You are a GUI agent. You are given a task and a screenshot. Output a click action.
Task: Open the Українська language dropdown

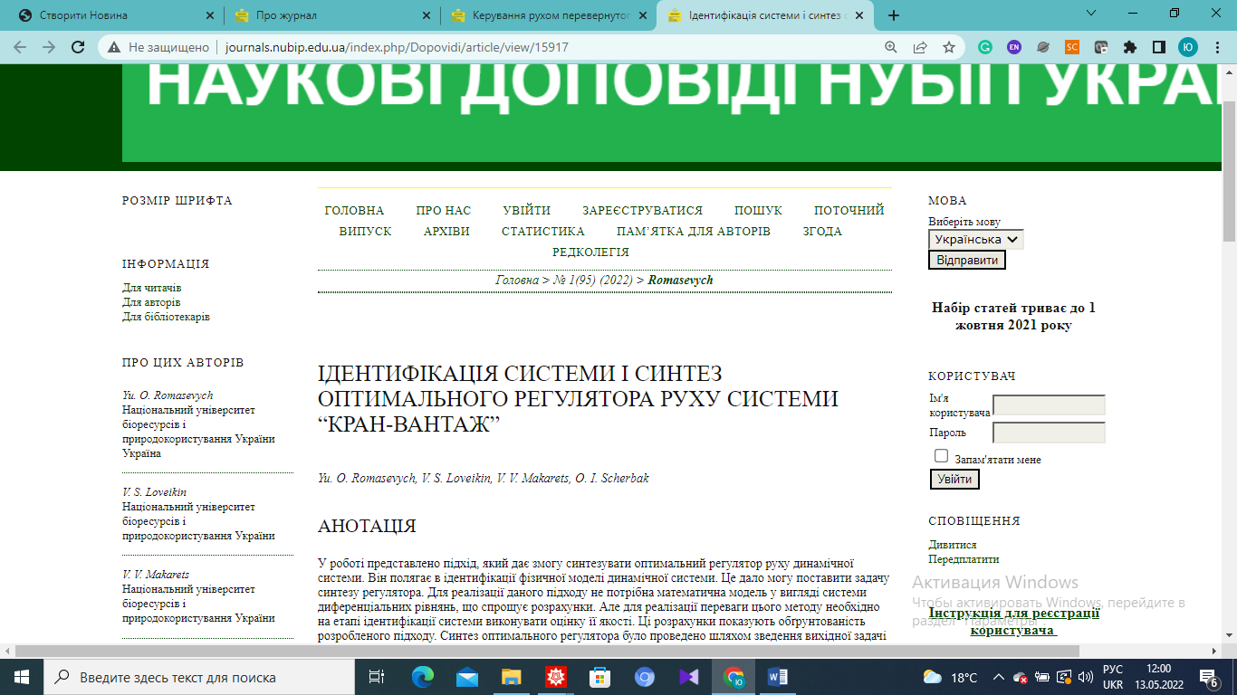975,240
